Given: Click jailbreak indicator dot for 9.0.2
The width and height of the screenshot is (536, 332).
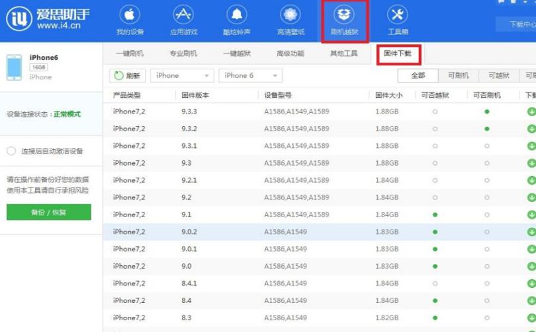Looking at the screenshot, I should pos(435,232).
